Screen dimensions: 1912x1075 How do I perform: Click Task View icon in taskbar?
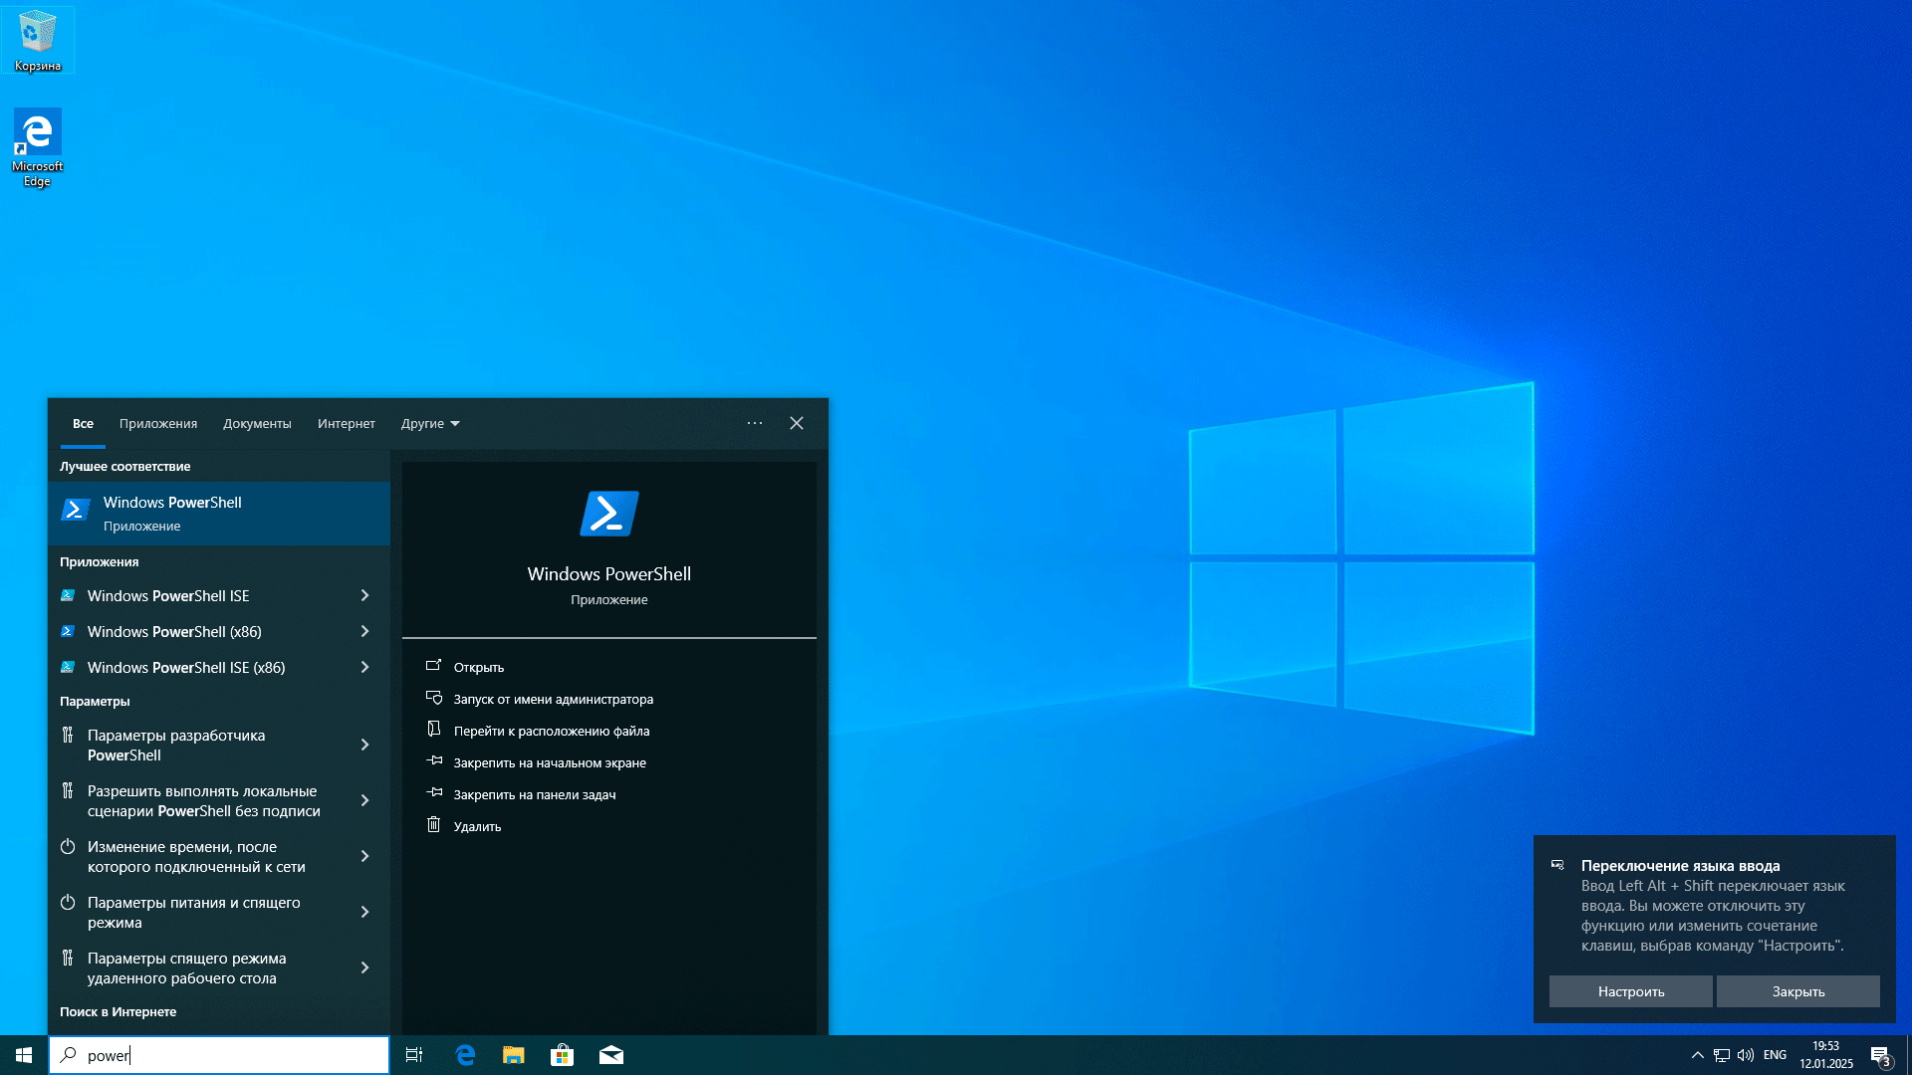coord(414,1055)
